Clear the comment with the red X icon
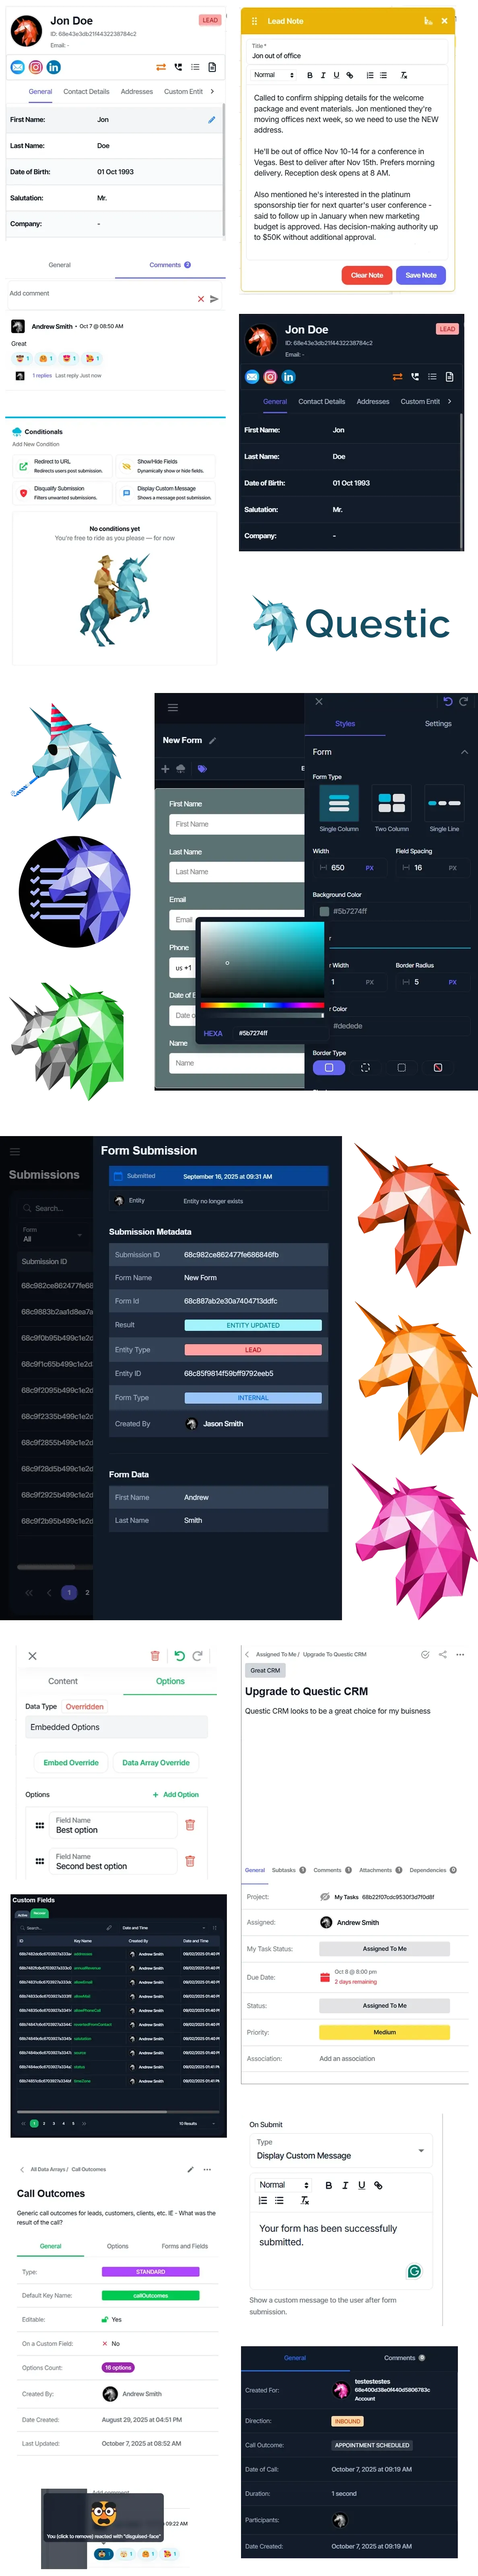Image resolution: width=478 pixels, height=2576 pixels. [201, 299]
